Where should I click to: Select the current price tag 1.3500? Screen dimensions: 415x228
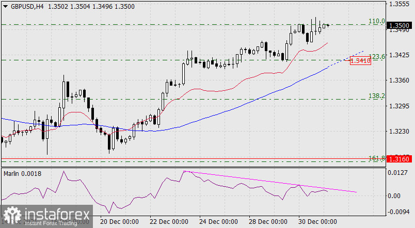pos(400,25)
